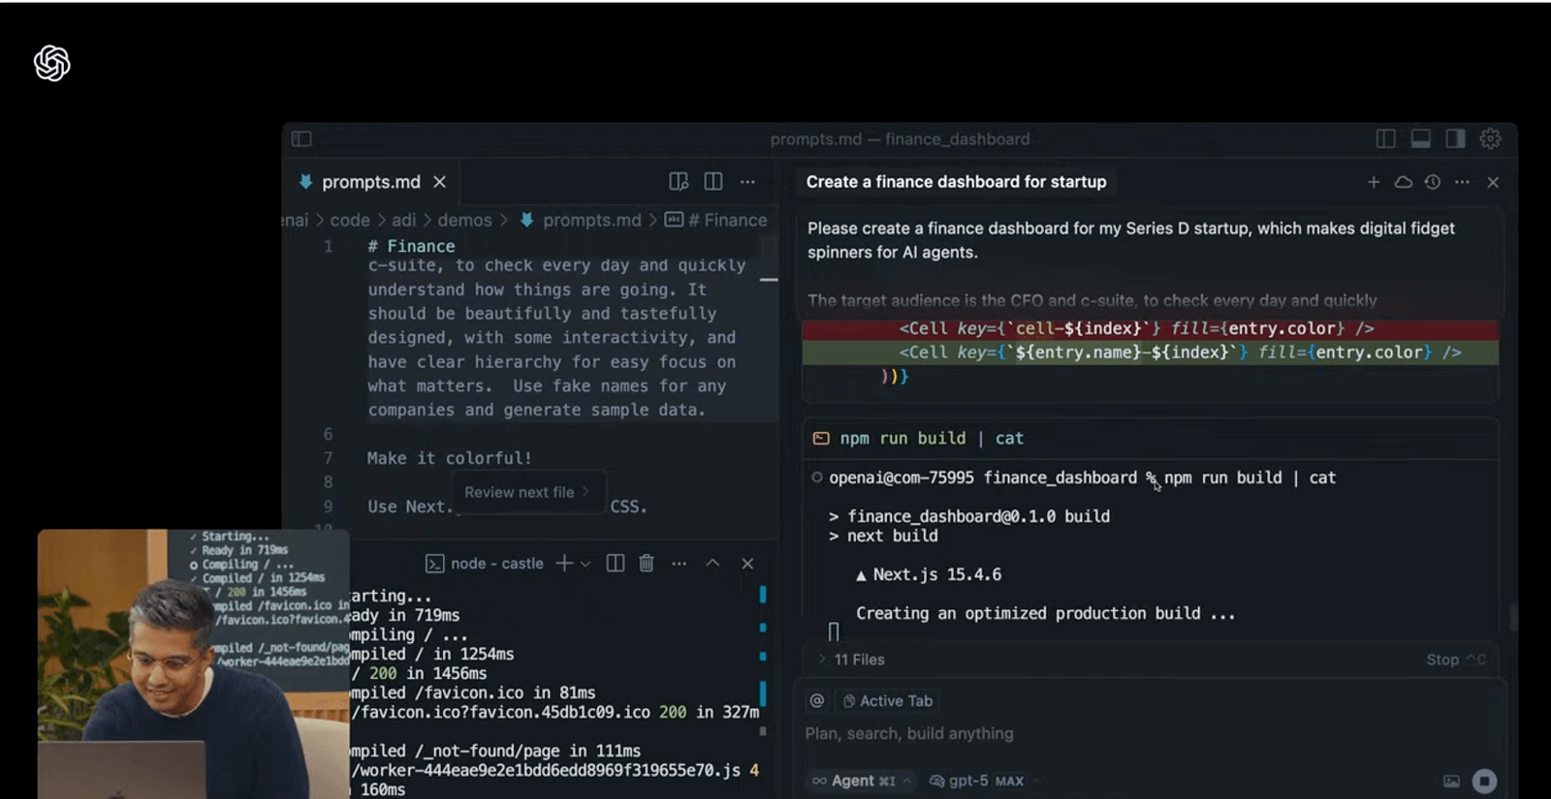Close the AI chat panel

point(1493,182)
